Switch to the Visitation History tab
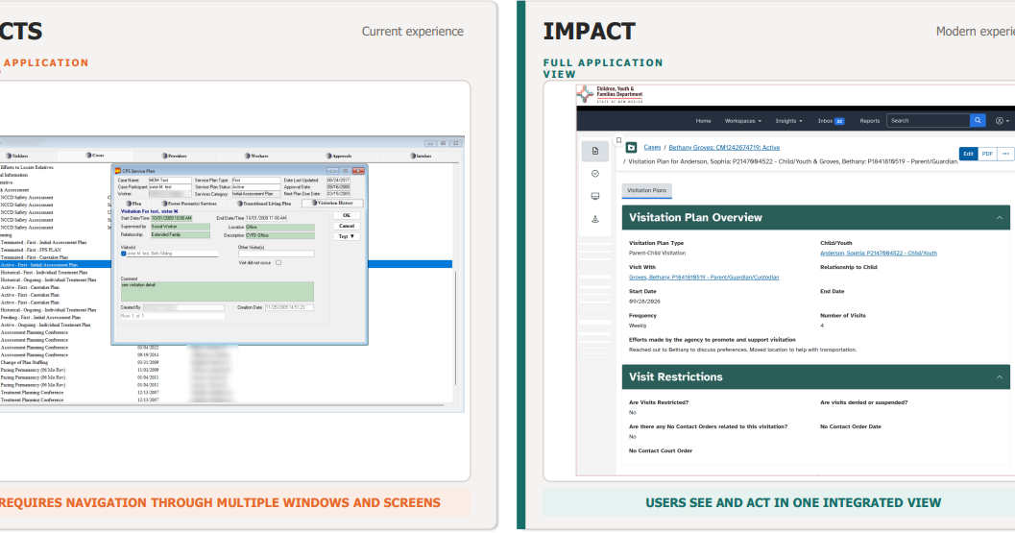 pos(332,203)
